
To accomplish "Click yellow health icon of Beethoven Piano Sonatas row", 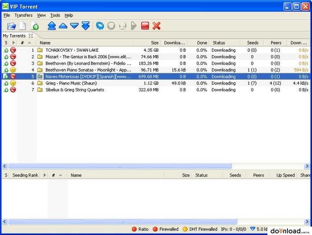I will coord(13,70).
